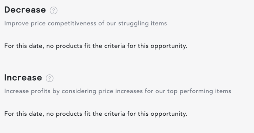Select the Increase section heading

point(23,78)
